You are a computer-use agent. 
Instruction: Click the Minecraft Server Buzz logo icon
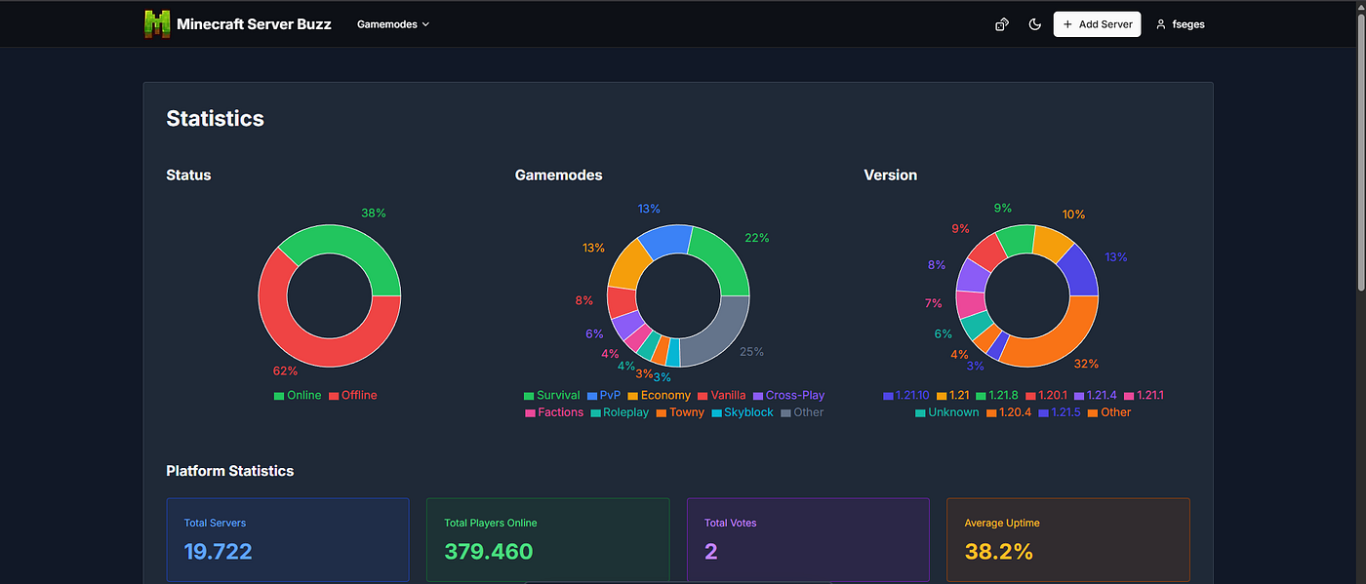click(157, 24)
